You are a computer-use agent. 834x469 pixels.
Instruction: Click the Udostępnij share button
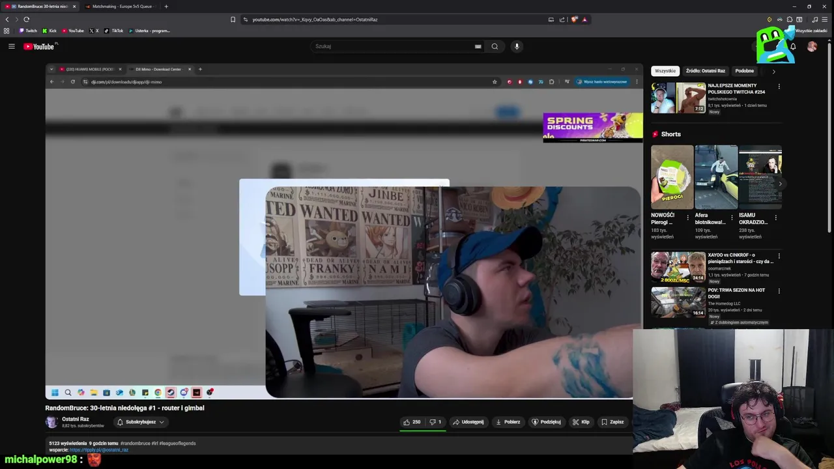point(468,422)
